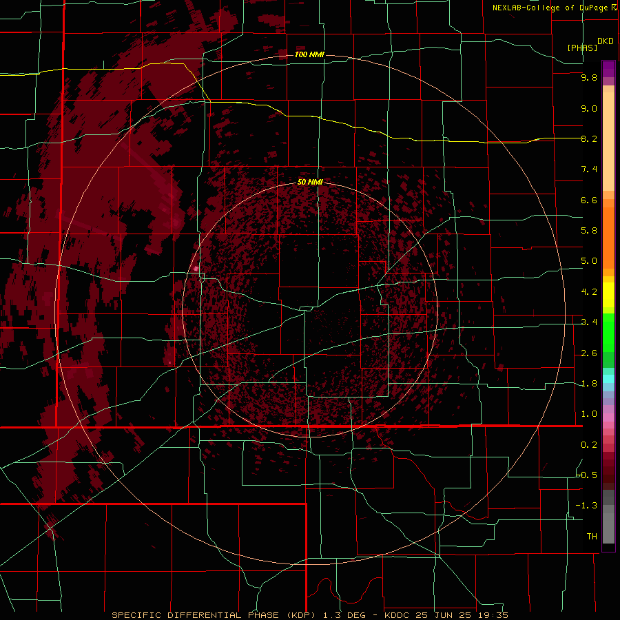Click the -1.3 value on color scale
Screen dimensions: 620x620
coord(587,506)
